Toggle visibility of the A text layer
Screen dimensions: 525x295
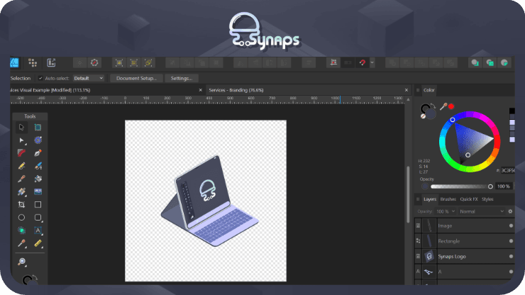[x=511, y=272]
